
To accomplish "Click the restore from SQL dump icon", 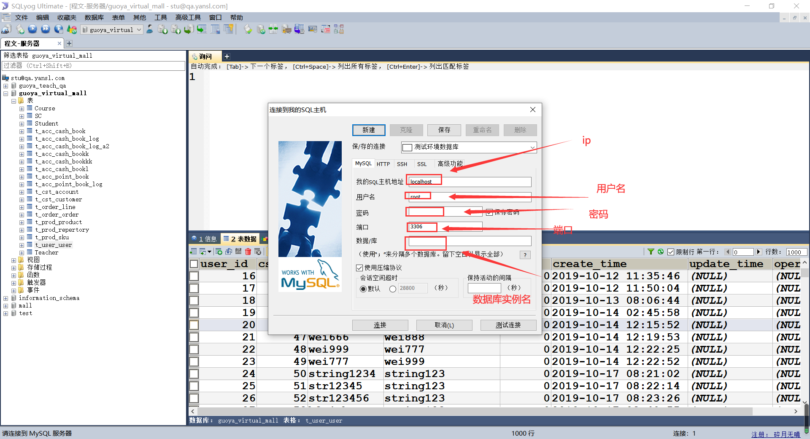I will click(x=189, y=29).
